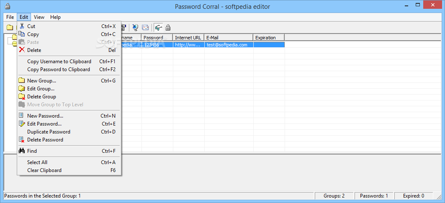This screenshot has height=203, width=445.
Task: Choose Select All in the Edit menu
Action: [69, 162]
